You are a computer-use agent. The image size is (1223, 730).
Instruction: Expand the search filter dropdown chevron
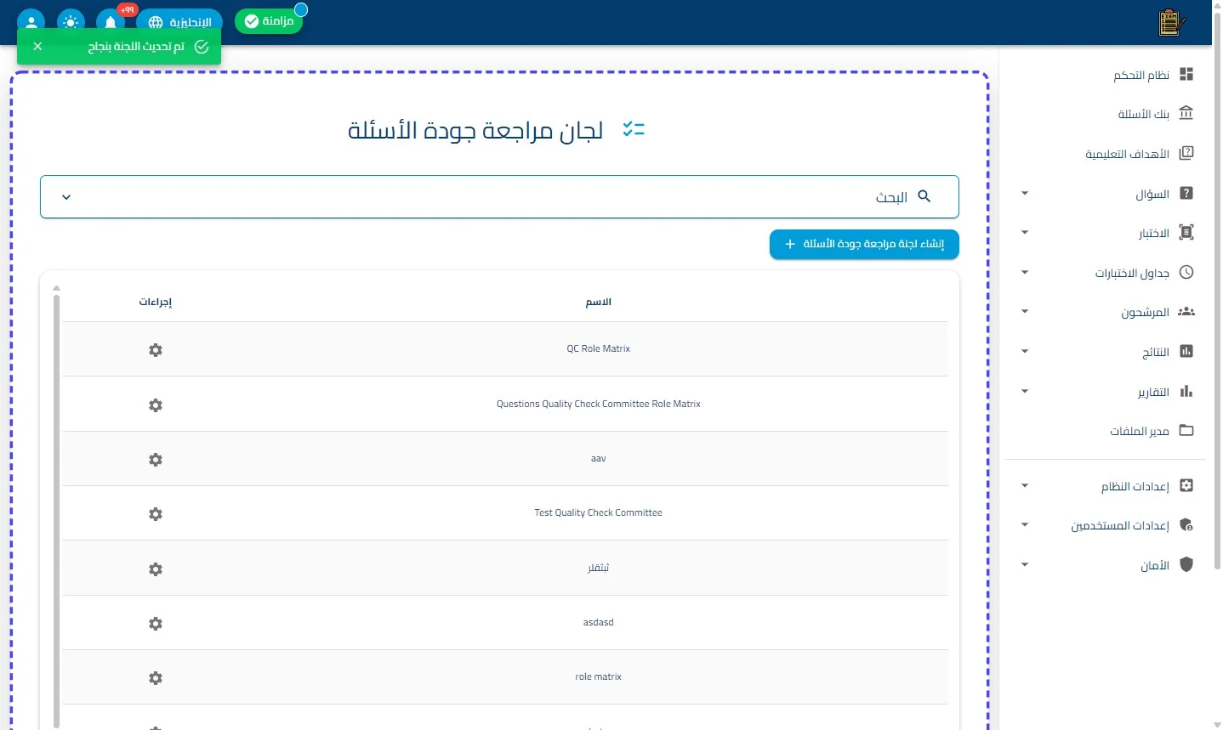[66, 197]
